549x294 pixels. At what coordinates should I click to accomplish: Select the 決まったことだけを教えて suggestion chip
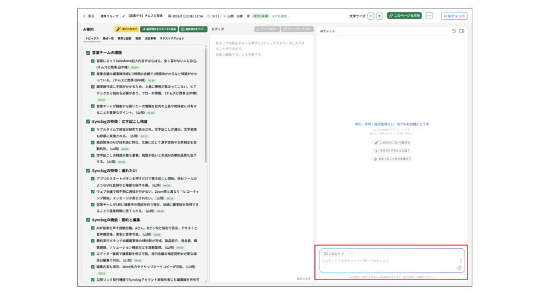392,158
